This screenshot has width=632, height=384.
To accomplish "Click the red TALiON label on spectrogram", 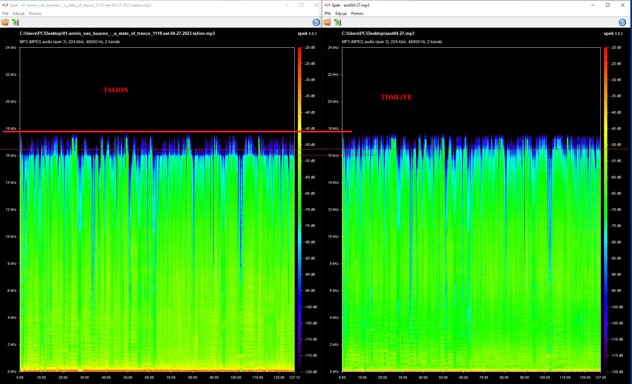I will (x=116, y=90).
